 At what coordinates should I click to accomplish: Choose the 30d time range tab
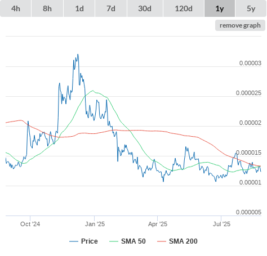click(x=145, y=8)
